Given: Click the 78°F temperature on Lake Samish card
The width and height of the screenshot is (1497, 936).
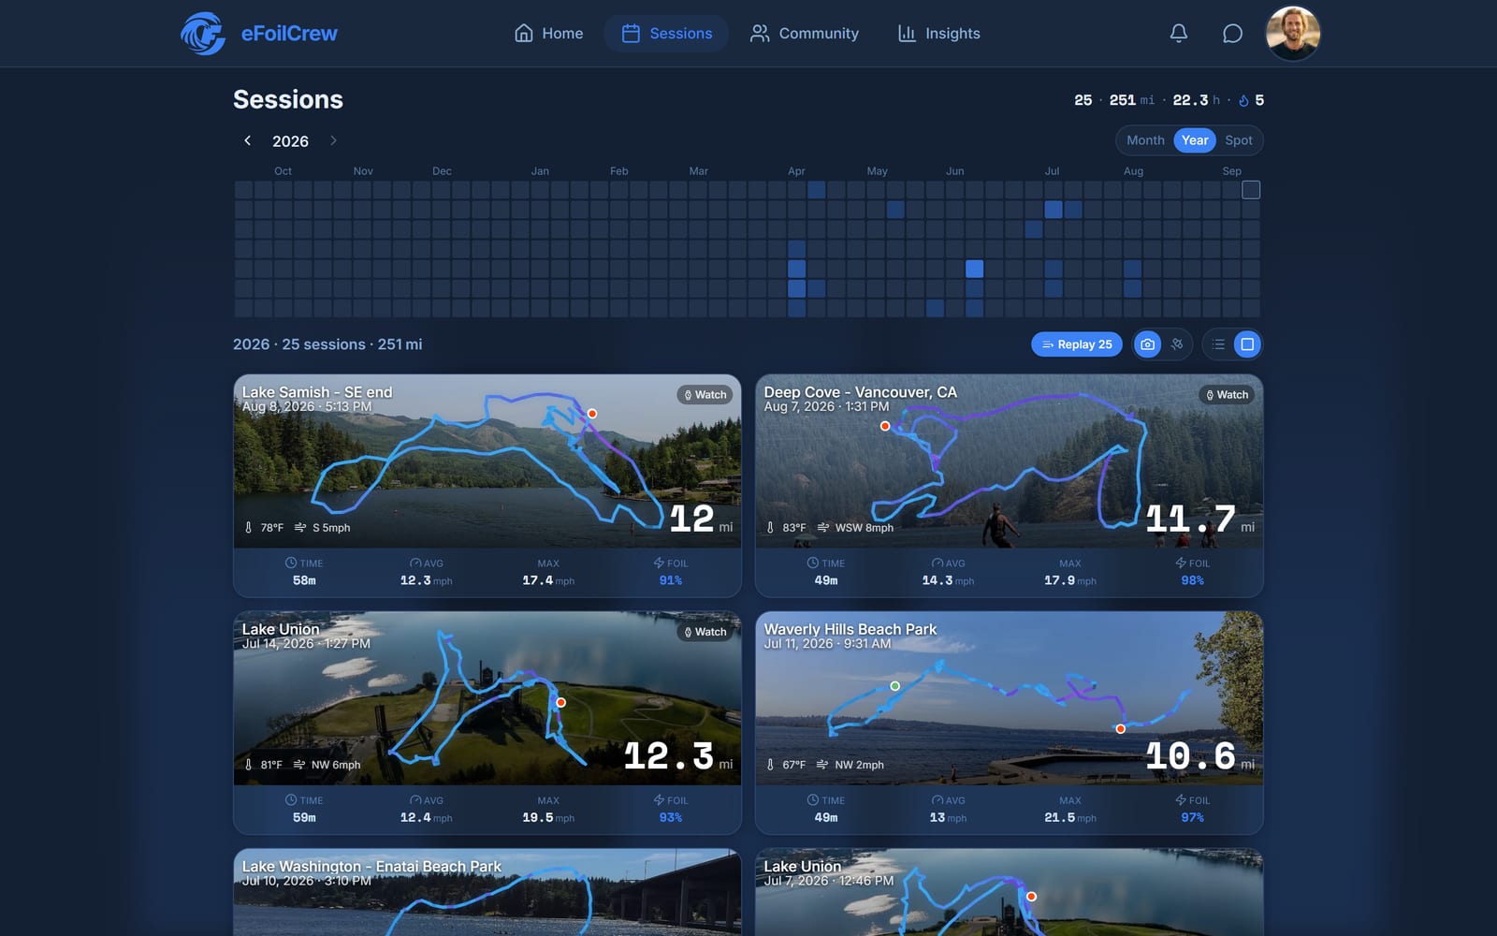Looking at the screenshot, I should [264, 528].
